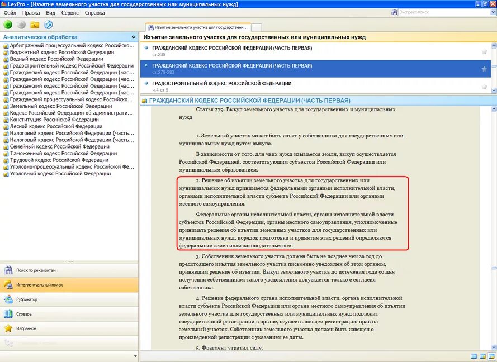The height and width of the screenshot is (362, 497).
Task: Open the Сервис menu
Action: pos(70,13)
